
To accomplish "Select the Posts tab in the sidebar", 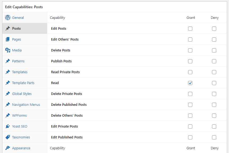I will (x=16, y=28).
